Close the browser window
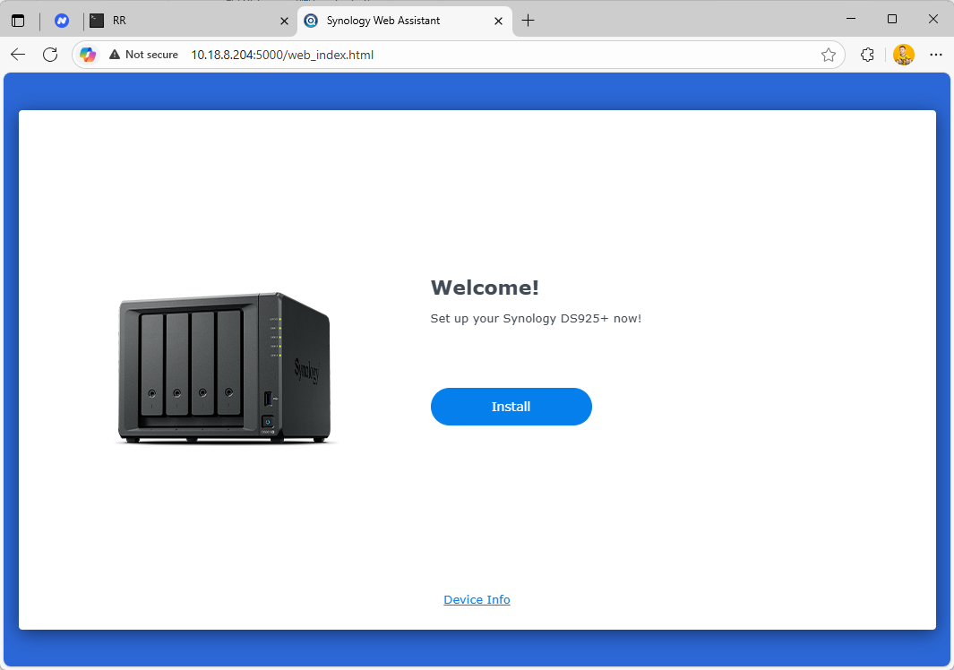Screen dimensions: 954x670 click(x=933, y=19)
